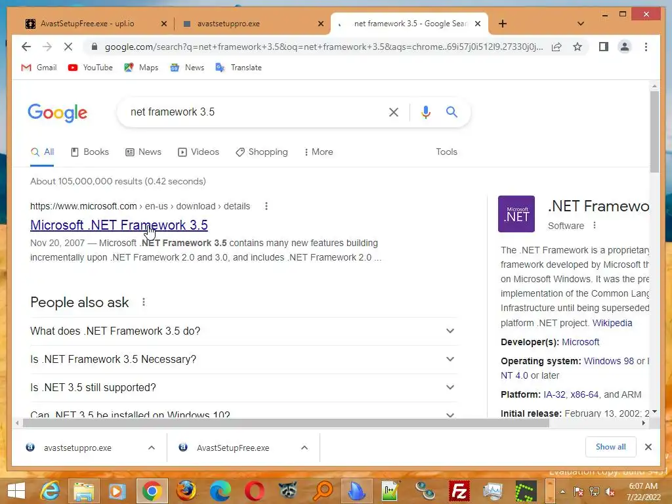This screenshot has height=504, width=672.
Task: Switch to News results tab
Action: (x=143, y=152)
